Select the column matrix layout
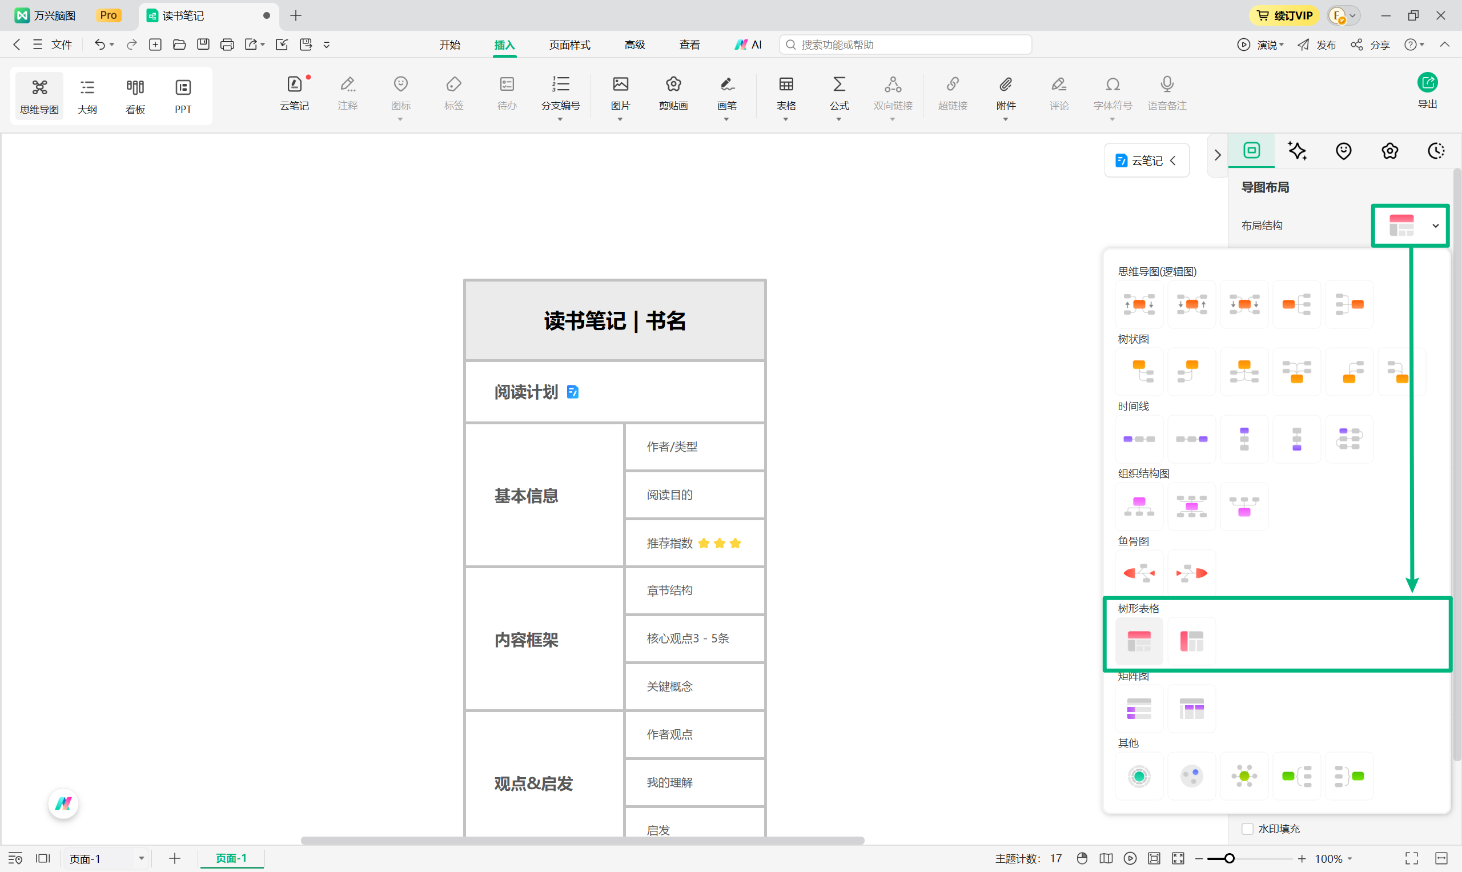Viewport: 1462px width, 872px height. [1191, 709]
